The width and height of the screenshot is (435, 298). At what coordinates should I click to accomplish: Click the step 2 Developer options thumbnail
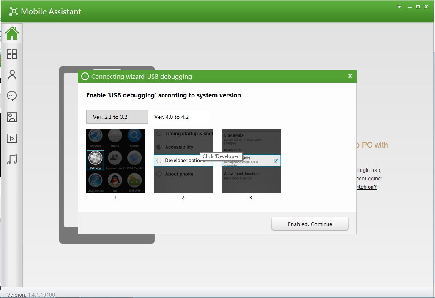pos(183,161)
